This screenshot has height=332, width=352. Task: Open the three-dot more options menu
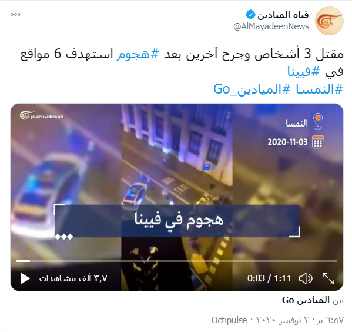tap(15, 14)
